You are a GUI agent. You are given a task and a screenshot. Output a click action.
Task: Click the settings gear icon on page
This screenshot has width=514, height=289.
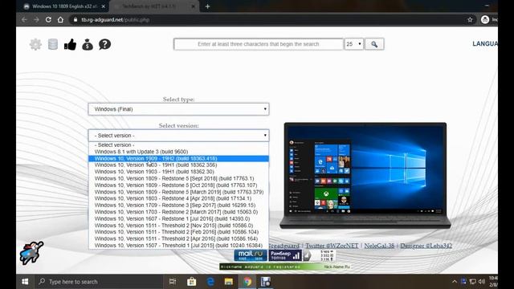coord(35,44)
